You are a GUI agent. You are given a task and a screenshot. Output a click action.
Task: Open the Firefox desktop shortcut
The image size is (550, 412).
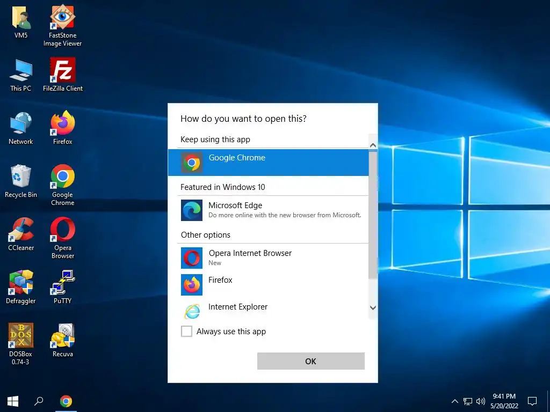pyautogui.click(x=63, y=128)
